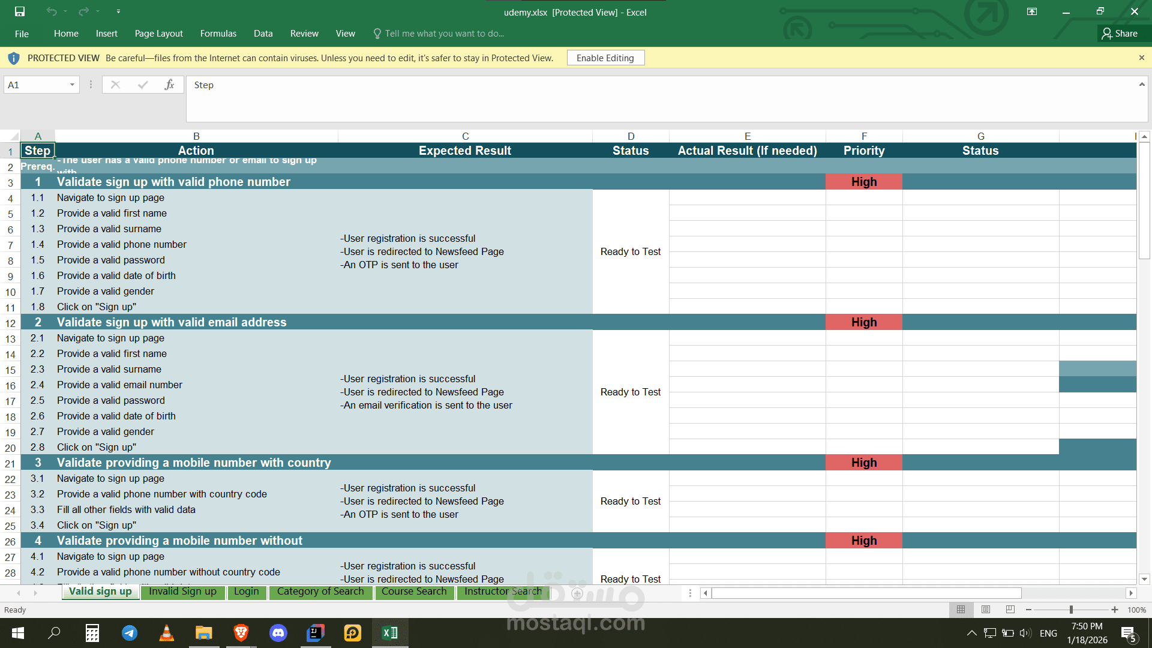Viewport: 1152px width, 648px height.
Task: Click the horizontal scrollbar right arrow
Action: [1131, 593]
